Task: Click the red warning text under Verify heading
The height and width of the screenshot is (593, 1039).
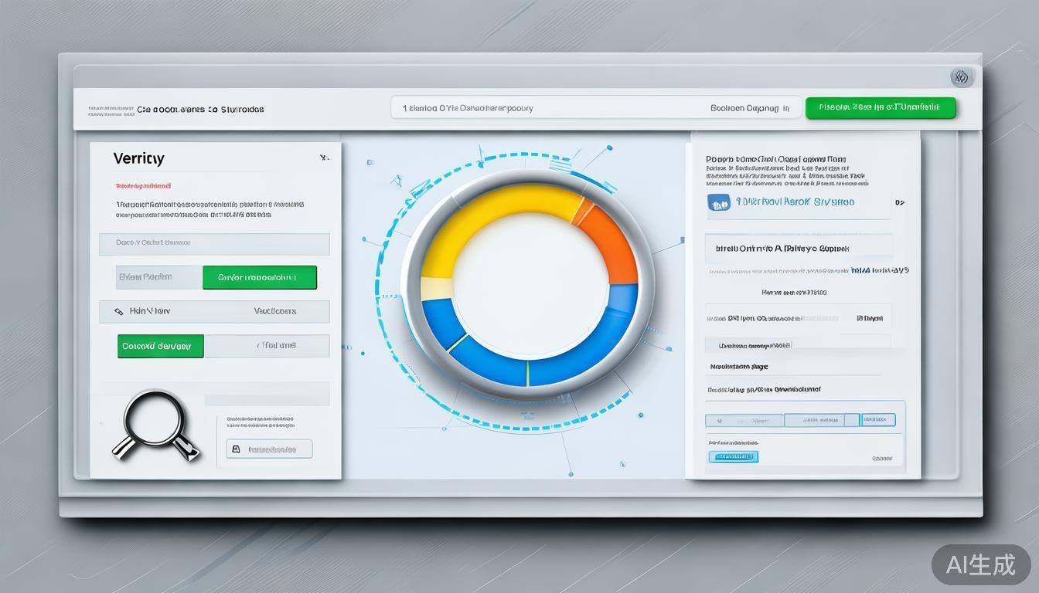Action: [143, 186]
